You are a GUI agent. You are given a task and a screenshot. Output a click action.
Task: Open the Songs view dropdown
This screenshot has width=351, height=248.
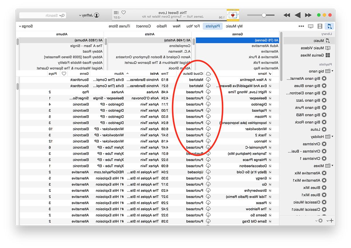26,26
